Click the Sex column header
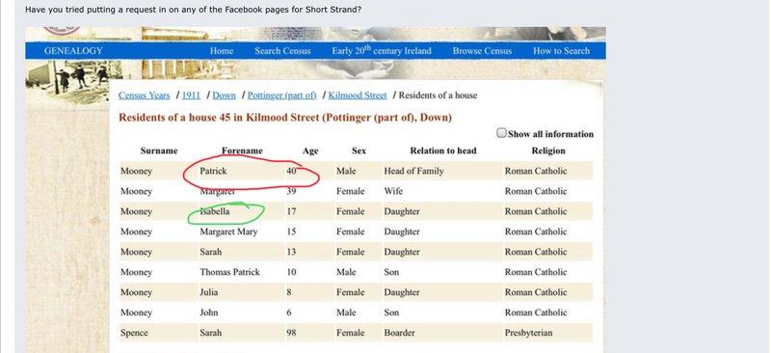Viewport: 771px width, 353px height. (359, 150)
